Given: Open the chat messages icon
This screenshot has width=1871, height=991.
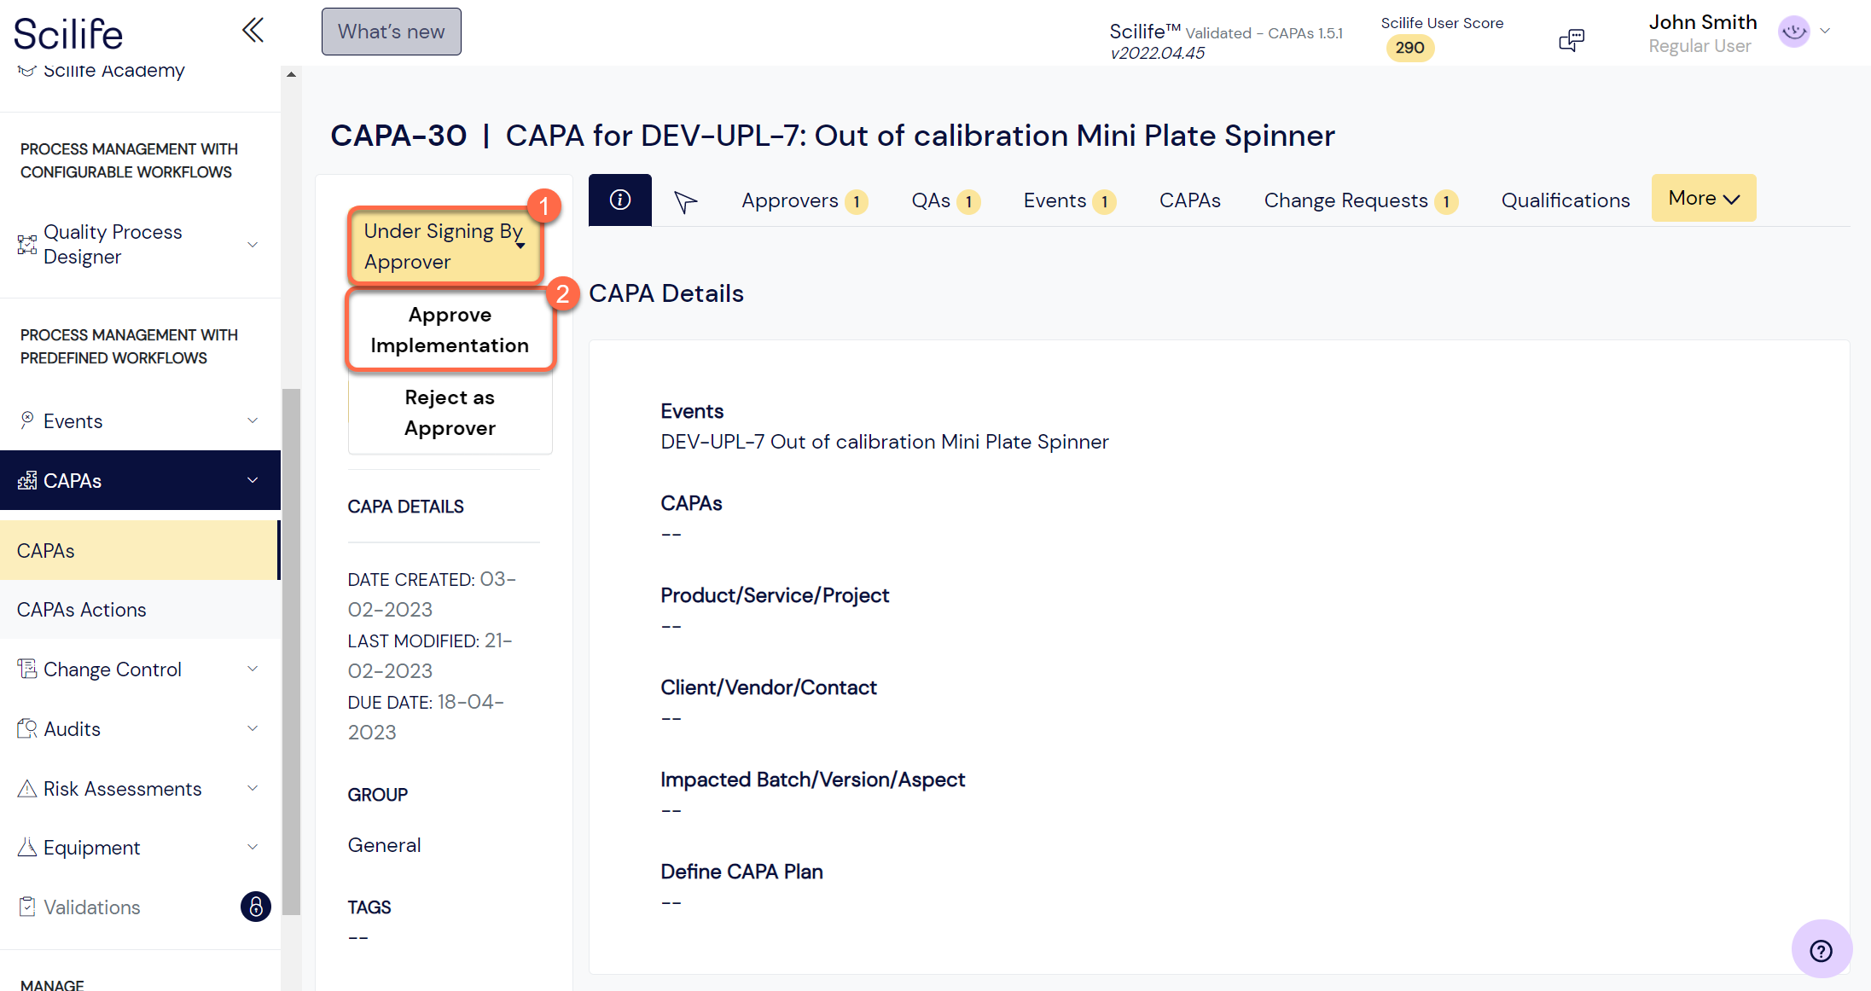Looking at the screenshot, I should (1571, 40).
